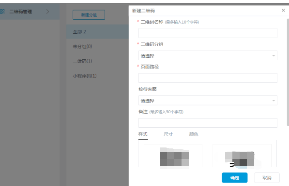Choose the second QR style thumbnail
Screen dimensions: 289x186
(242, 156)
